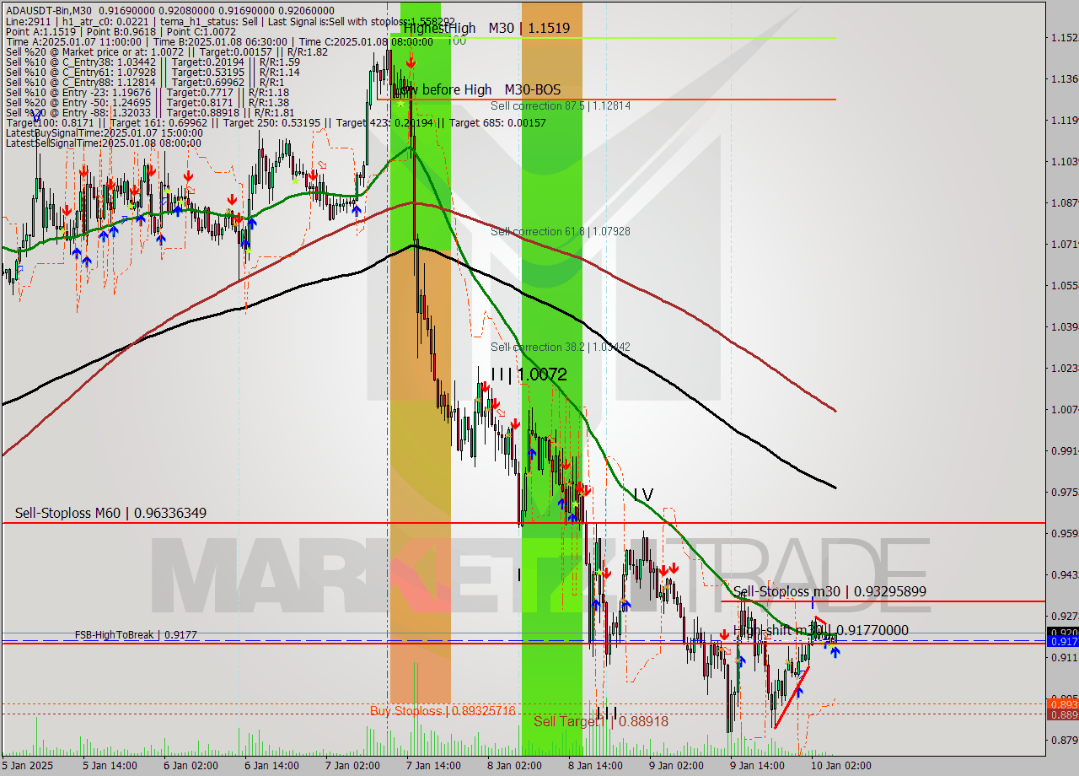1079x776 pixels.
Task: Click the 8 Jan 14:00 time label
Action: tap(595, 766)
